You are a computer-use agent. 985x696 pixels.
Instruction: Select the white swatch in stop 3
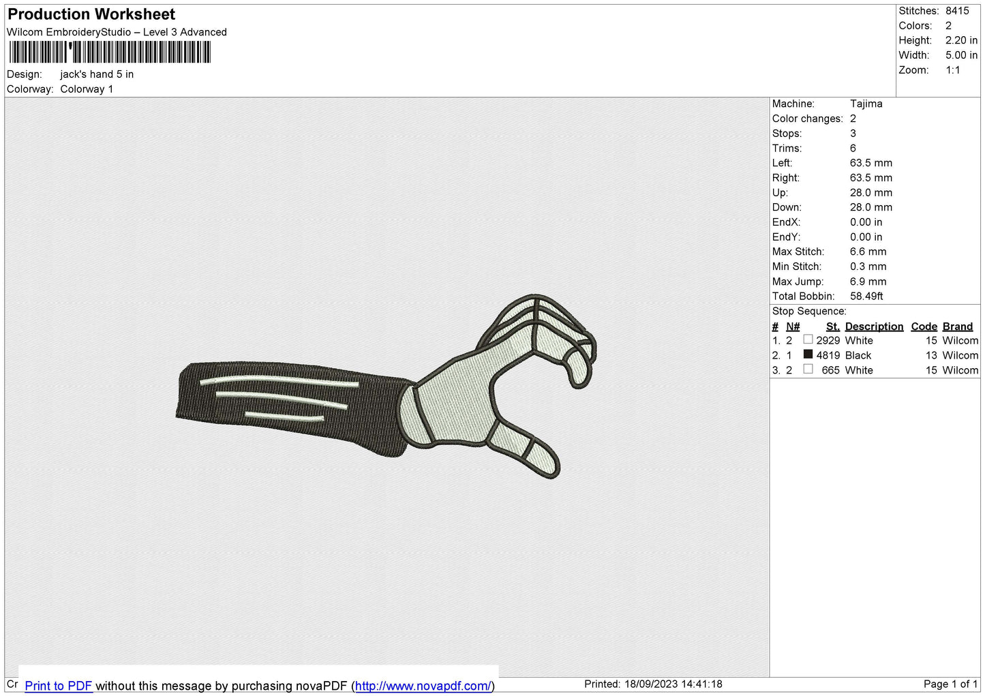[808, 369]
